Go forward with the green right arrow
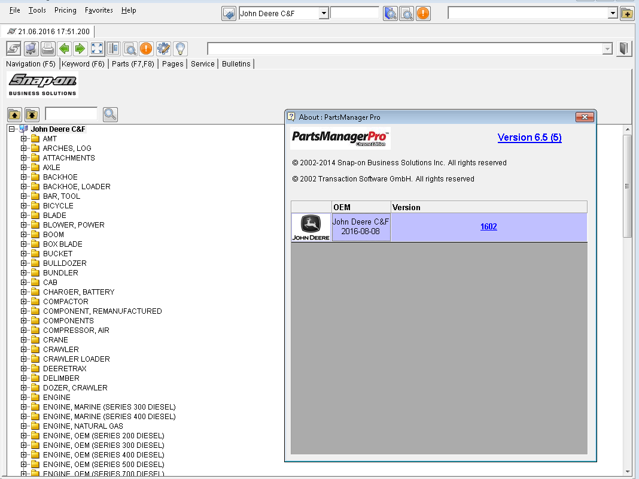 click(80, 48)
